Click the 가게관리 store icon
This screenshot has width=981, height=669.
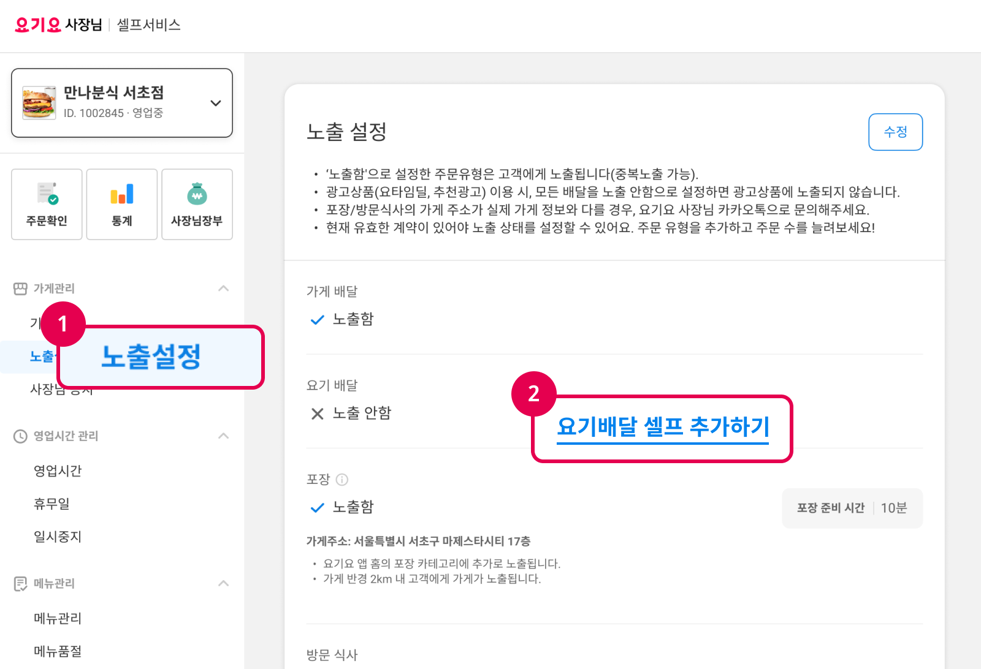tap(20, 289)
